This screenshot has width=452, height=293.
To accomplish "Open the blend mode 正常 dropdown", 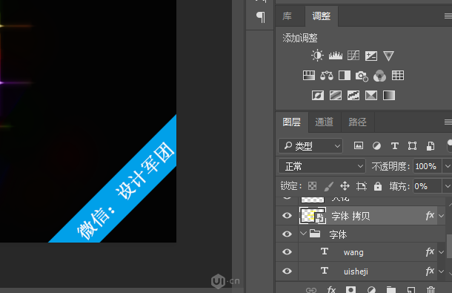I will 322,166.
